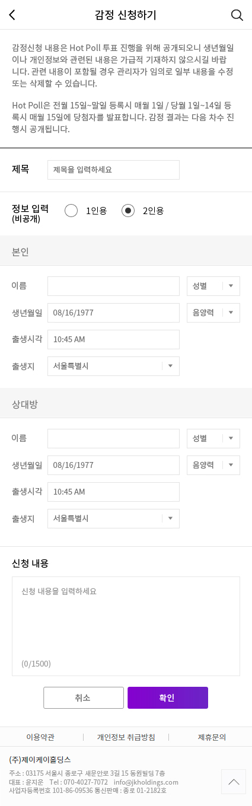Expand 상대방 출생지 dropdown
This screenshot has width=252, height=806.
point(113,518)
